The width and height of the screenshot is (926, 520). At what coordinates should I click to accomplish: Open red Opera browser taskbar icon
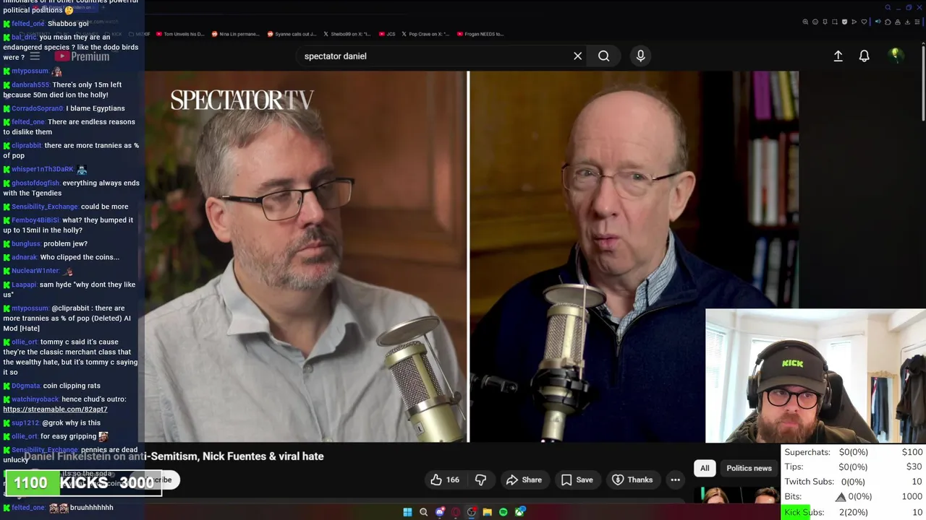click(456, 512)
